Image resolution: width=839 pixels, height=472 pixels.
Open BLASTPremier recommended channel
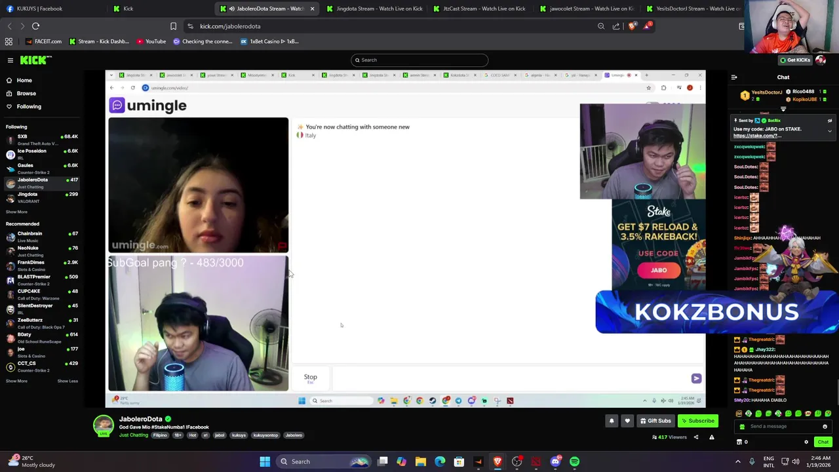tap(41, 280)
